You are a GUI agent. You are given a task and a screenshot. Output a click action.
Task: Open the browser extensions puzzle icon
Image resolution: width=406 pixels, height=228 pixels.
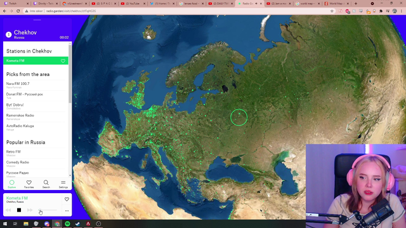pyautogui.click(x=381, y=11)
